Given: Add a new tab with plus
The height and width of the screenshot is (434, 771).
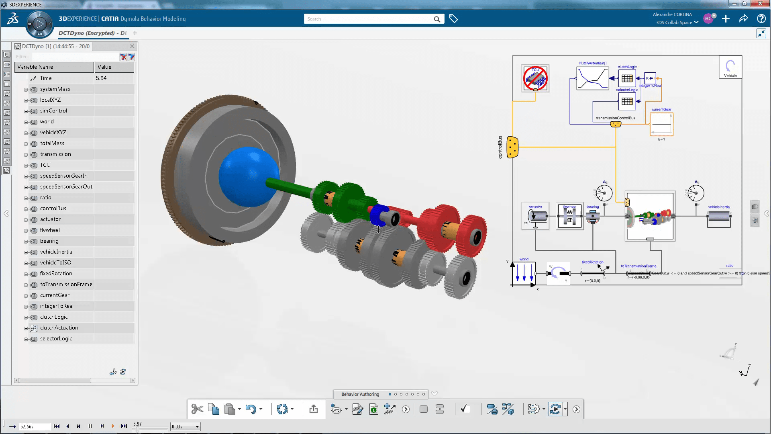Looking at the screenshot, I should pyautogui.click(x=135, y=33).
